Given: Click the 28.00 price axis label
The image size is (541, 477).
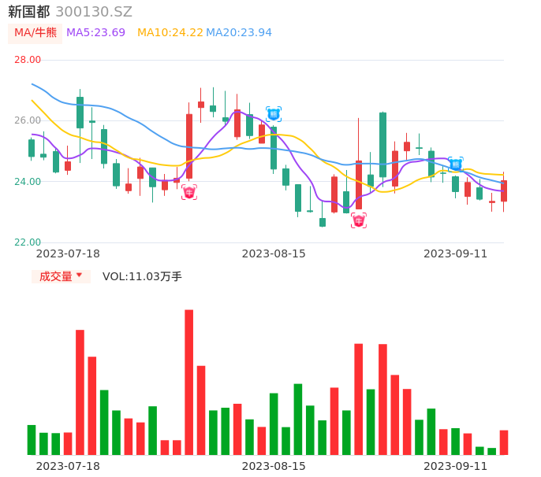Looking at the screenshot, I should (x=28, y=60).
